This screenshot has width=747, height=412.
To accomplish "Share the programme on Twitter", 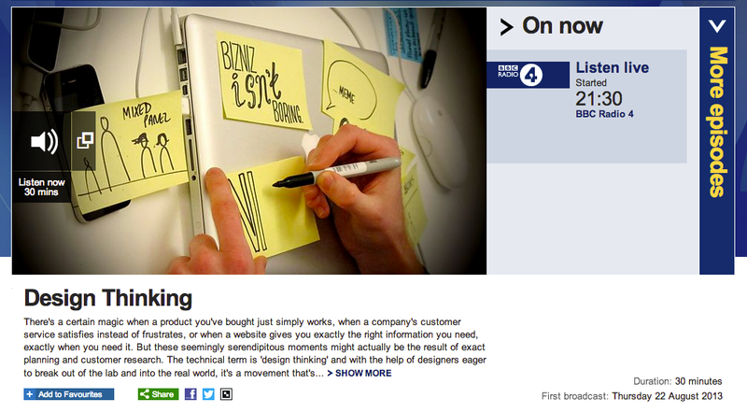I will point(208,394).
